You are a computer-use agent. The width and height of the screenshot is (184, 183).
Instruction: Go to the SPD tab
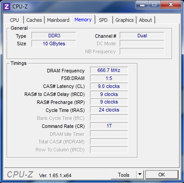click(x=103, y=20)
